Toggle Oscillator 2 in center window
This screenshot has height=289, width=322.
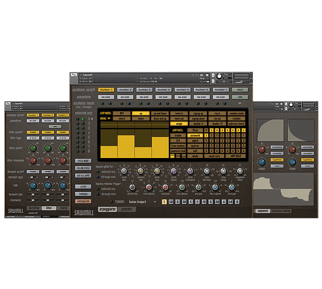[125, 90]
